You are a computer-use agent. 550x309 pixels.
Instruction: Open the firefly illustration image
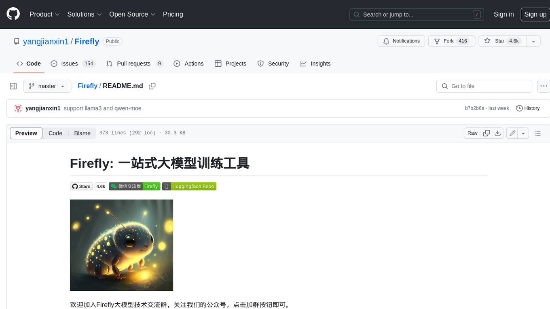click(121, 245)
